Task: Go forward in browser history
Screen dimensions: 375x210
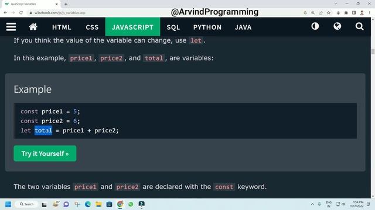Action: pos(13,13)
